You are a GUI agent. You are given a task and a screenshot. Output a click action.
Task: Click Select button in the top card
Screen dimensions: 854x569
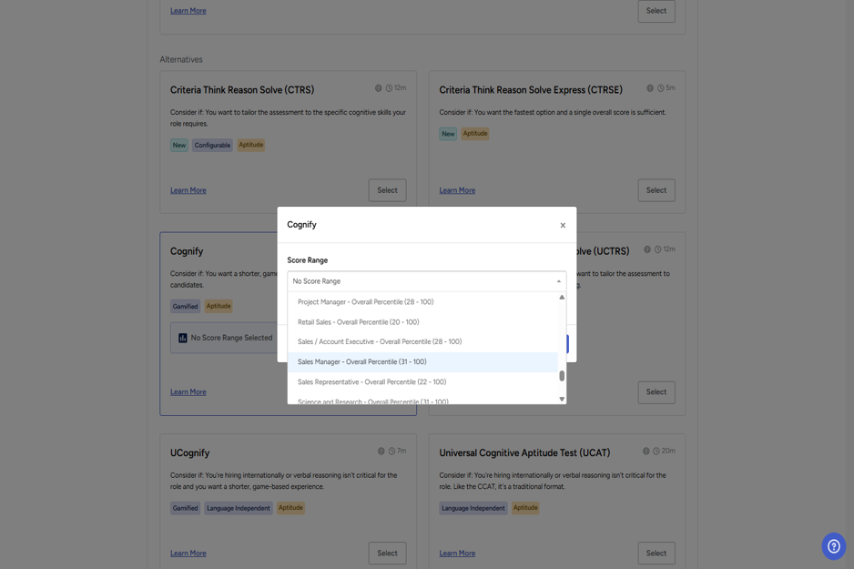click(656, 11)
